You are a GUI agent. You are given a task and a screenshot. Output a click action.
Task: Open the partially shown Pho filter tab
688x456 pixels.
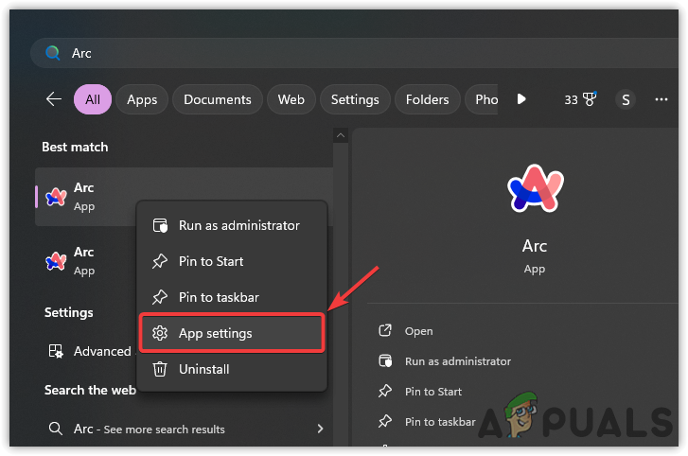tap(482, 99)
